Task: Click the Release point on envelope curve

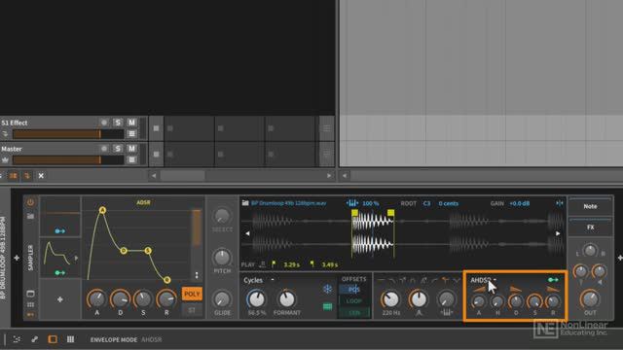Action: (x=166, y=280)
